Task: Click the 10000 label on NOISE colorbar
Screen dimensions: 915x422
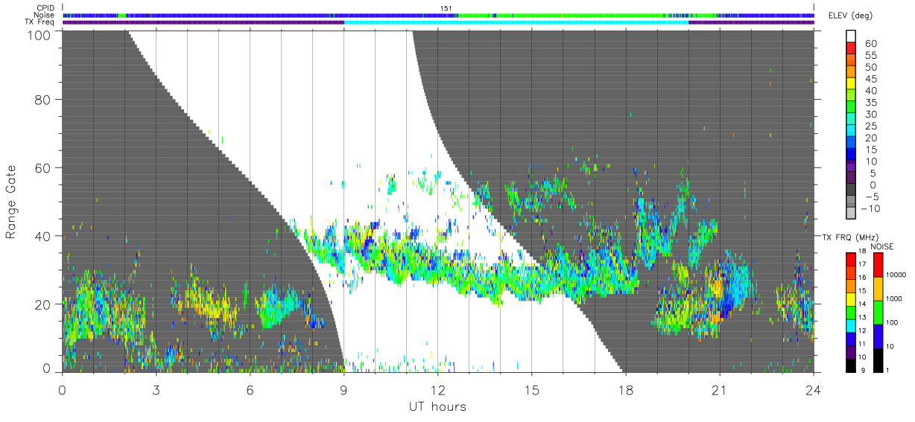Action: (896, 275)
